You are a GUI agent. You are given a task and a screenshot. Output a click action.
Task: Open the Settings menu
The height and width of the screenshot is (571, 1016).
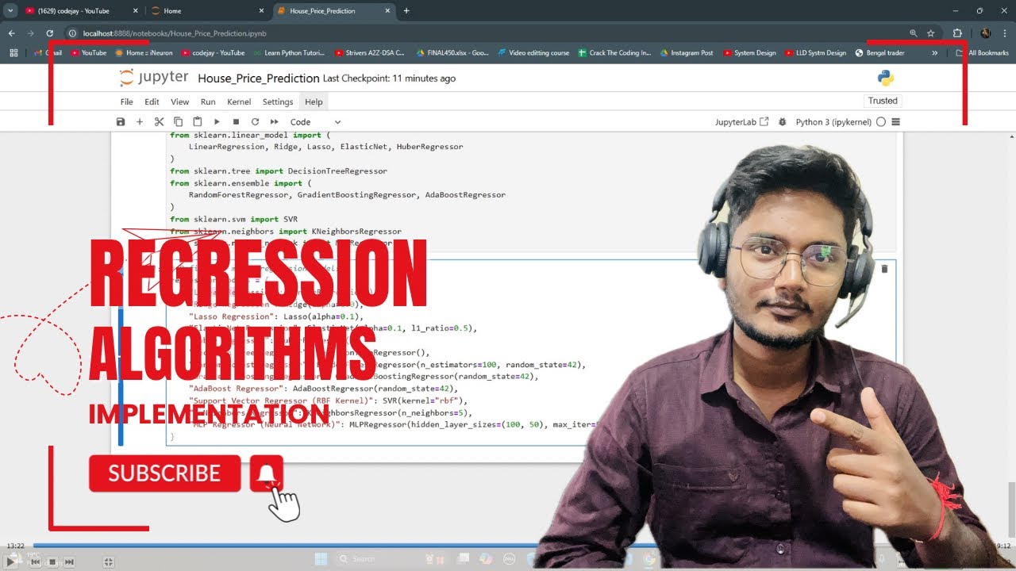tap(278, 102)
